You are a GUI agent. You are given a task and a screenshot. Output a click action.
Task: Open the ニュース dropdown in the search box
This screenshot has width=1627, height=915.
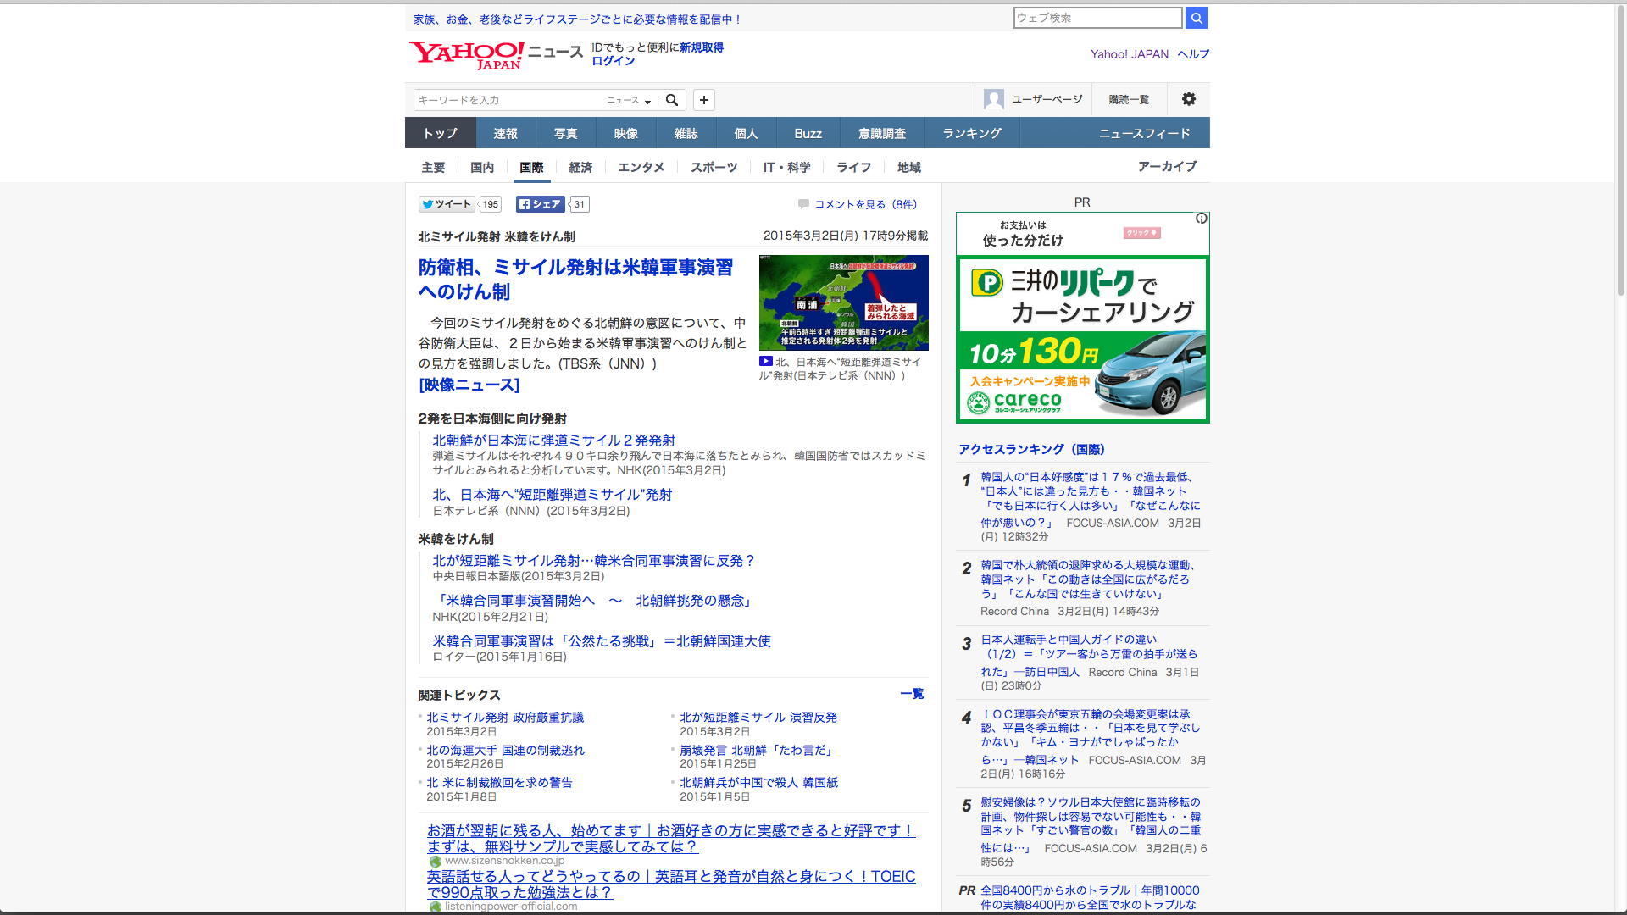[629, 101]
